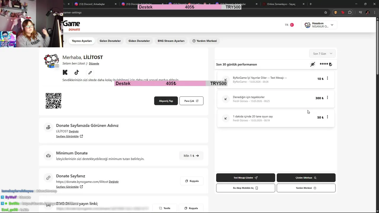Viewport: 379px width, 213px height.
Task: Click Değiştir next to donate page URL
Action: coord(114,182)
